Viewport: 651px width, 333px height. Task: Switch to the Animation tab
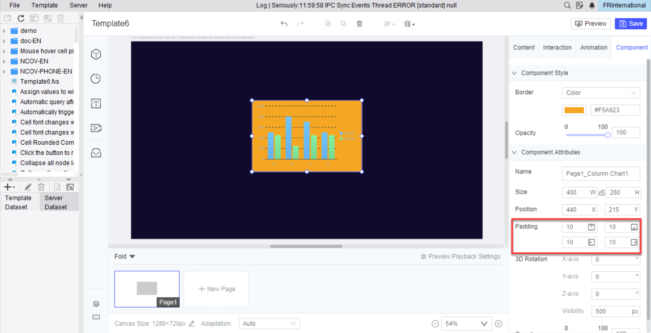tap(594, 47)
